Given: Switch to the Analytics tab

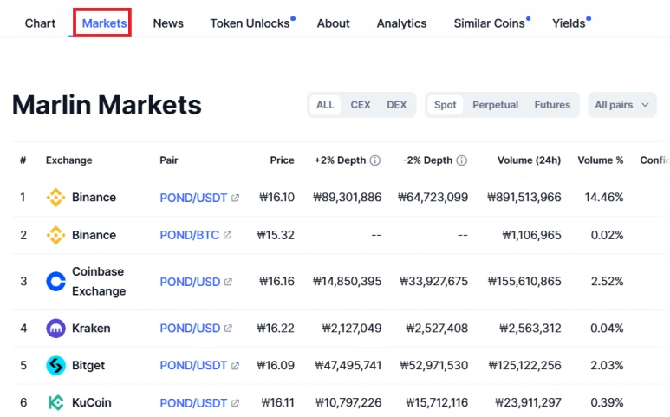Looking at the screenshot, I should pos(401,23).
